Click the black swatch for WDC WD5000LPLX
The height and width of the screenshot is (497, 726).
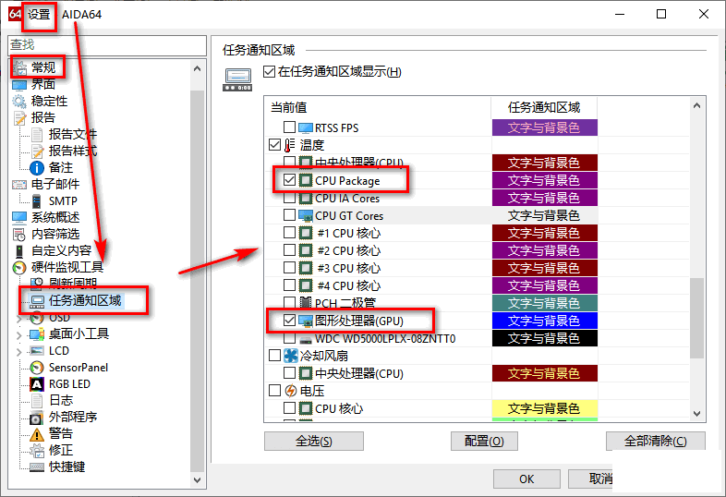545,338
